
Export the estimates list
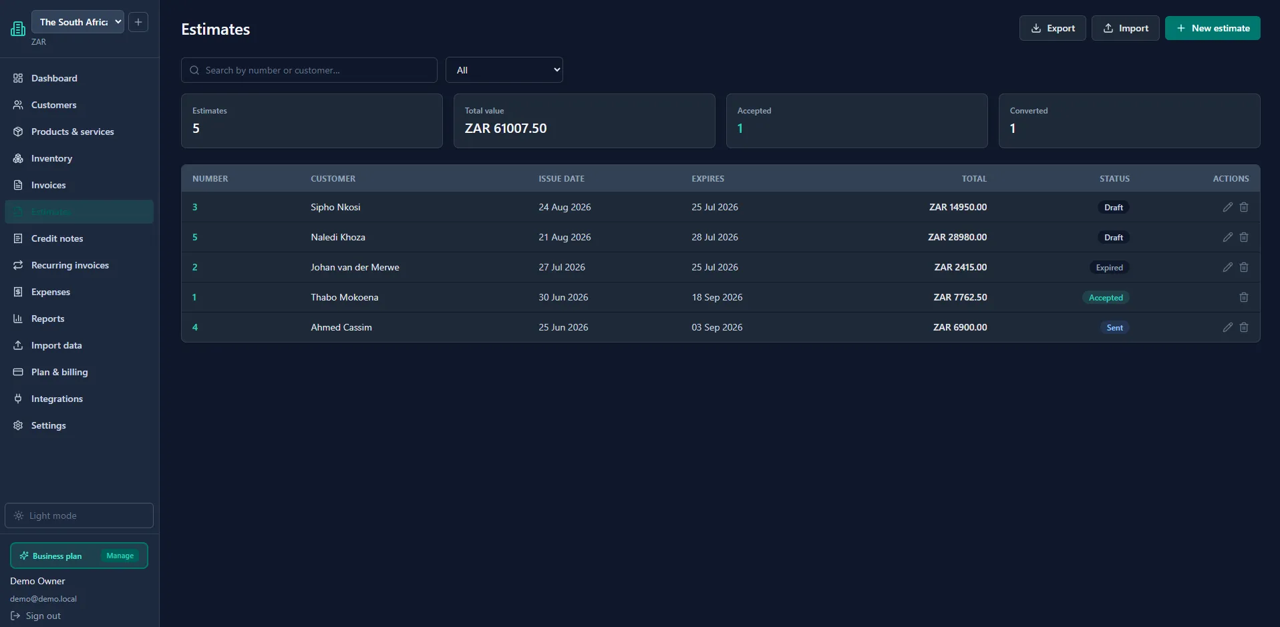[1052, 28]
